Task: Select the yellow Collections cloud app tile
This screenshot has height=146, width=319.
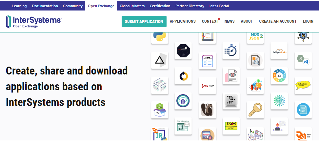Action: [x=303, y=85]
